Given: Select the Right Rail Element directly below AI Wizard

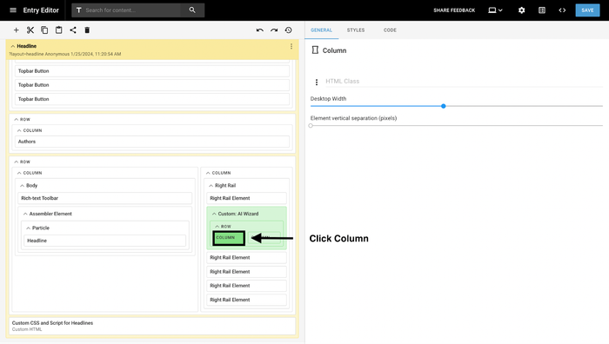Looking at the screenshot, I should pos(246,257).
